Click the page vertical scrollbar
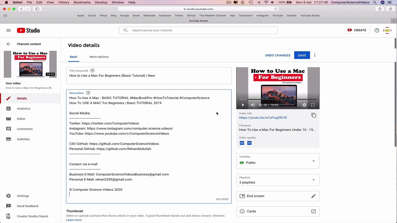The width and height of the screenshot is (397, 223). 395,93
